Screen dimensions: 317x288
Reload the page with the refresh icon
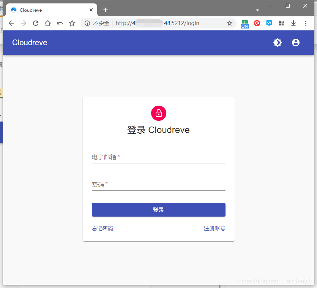coord(36,23)
